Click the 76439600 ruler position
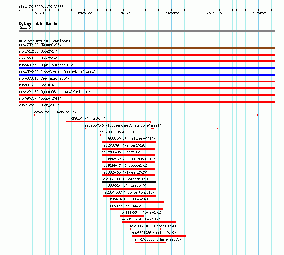 point(258,13)
